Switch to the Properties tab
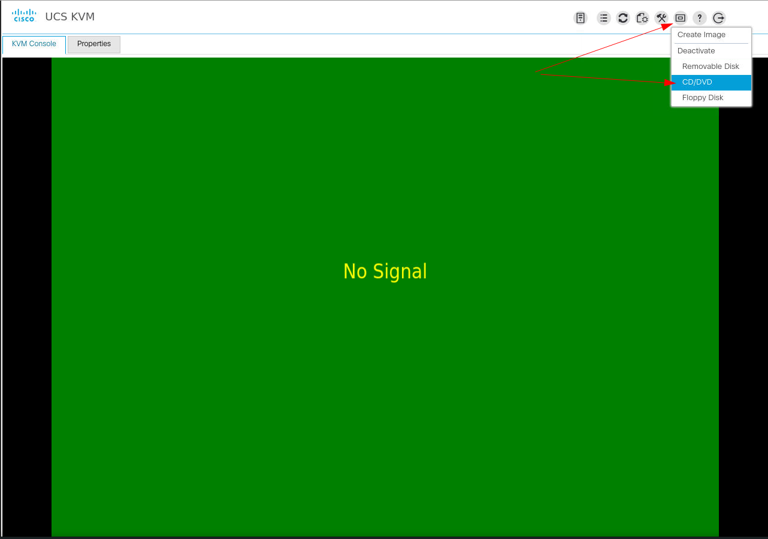Image resolution: width=768 pixels, height=539 pixels. point(93,44)
